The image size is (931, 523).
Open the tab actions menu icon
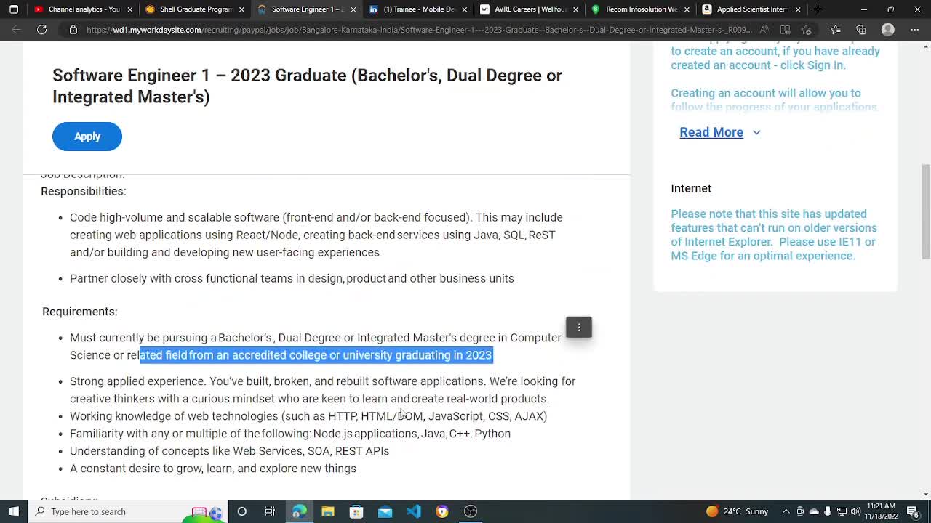14,9
